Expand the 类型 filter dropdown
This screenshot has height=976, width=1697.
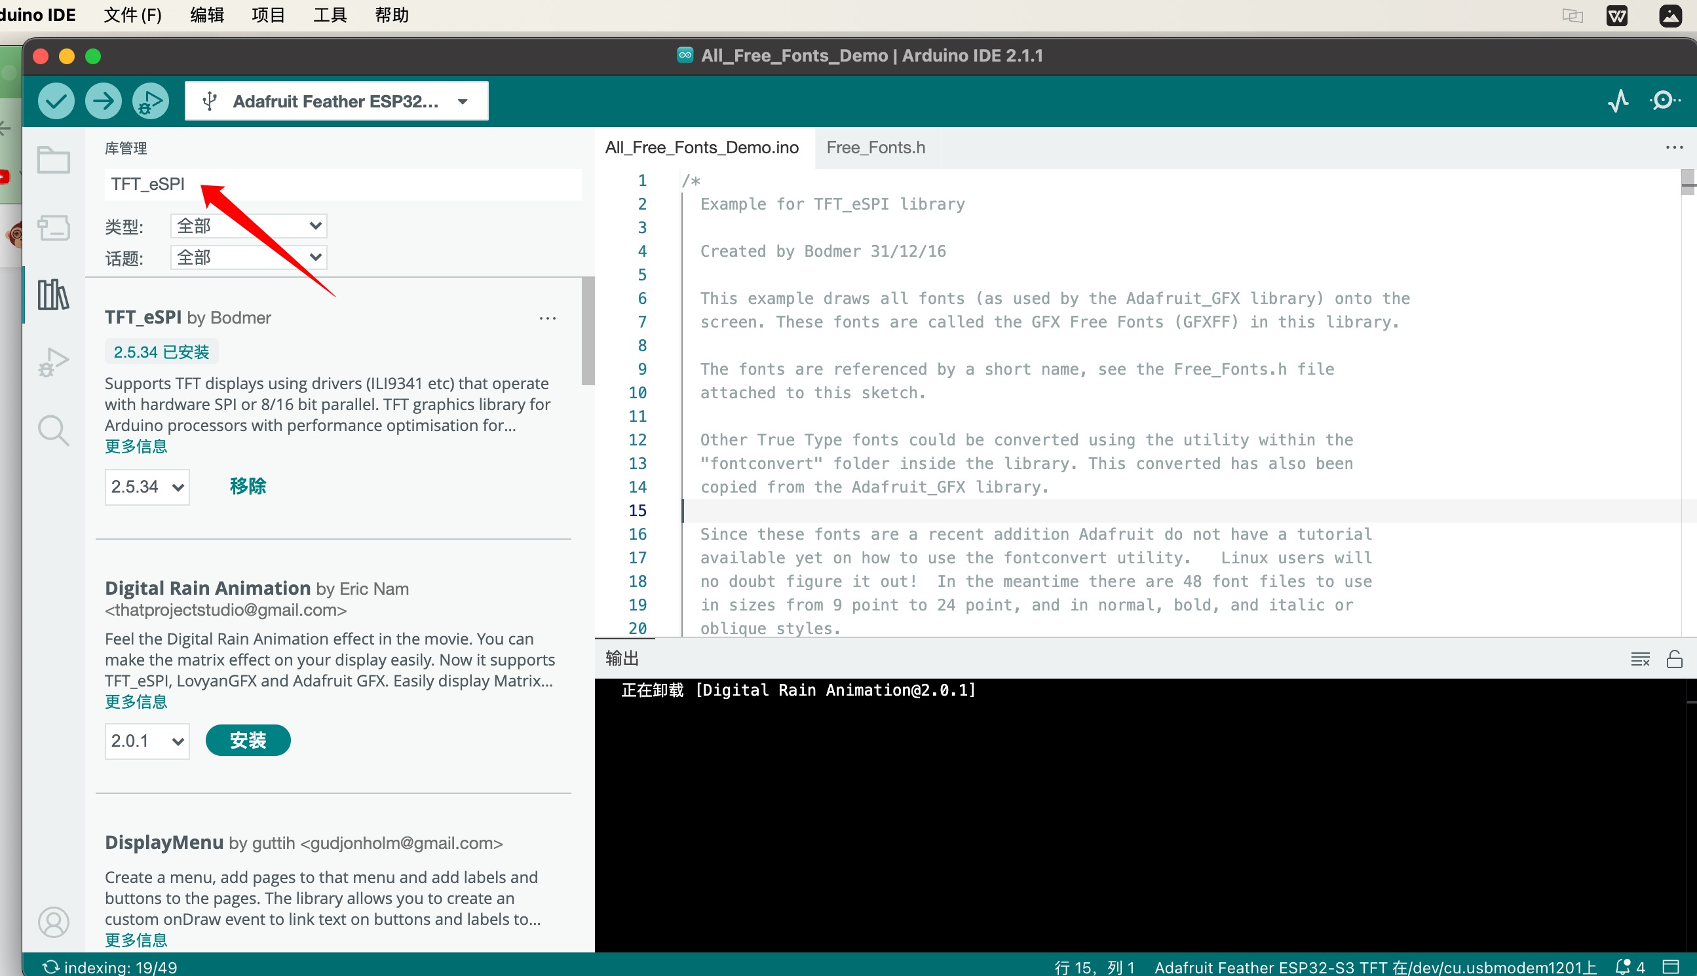coord(248,226)
